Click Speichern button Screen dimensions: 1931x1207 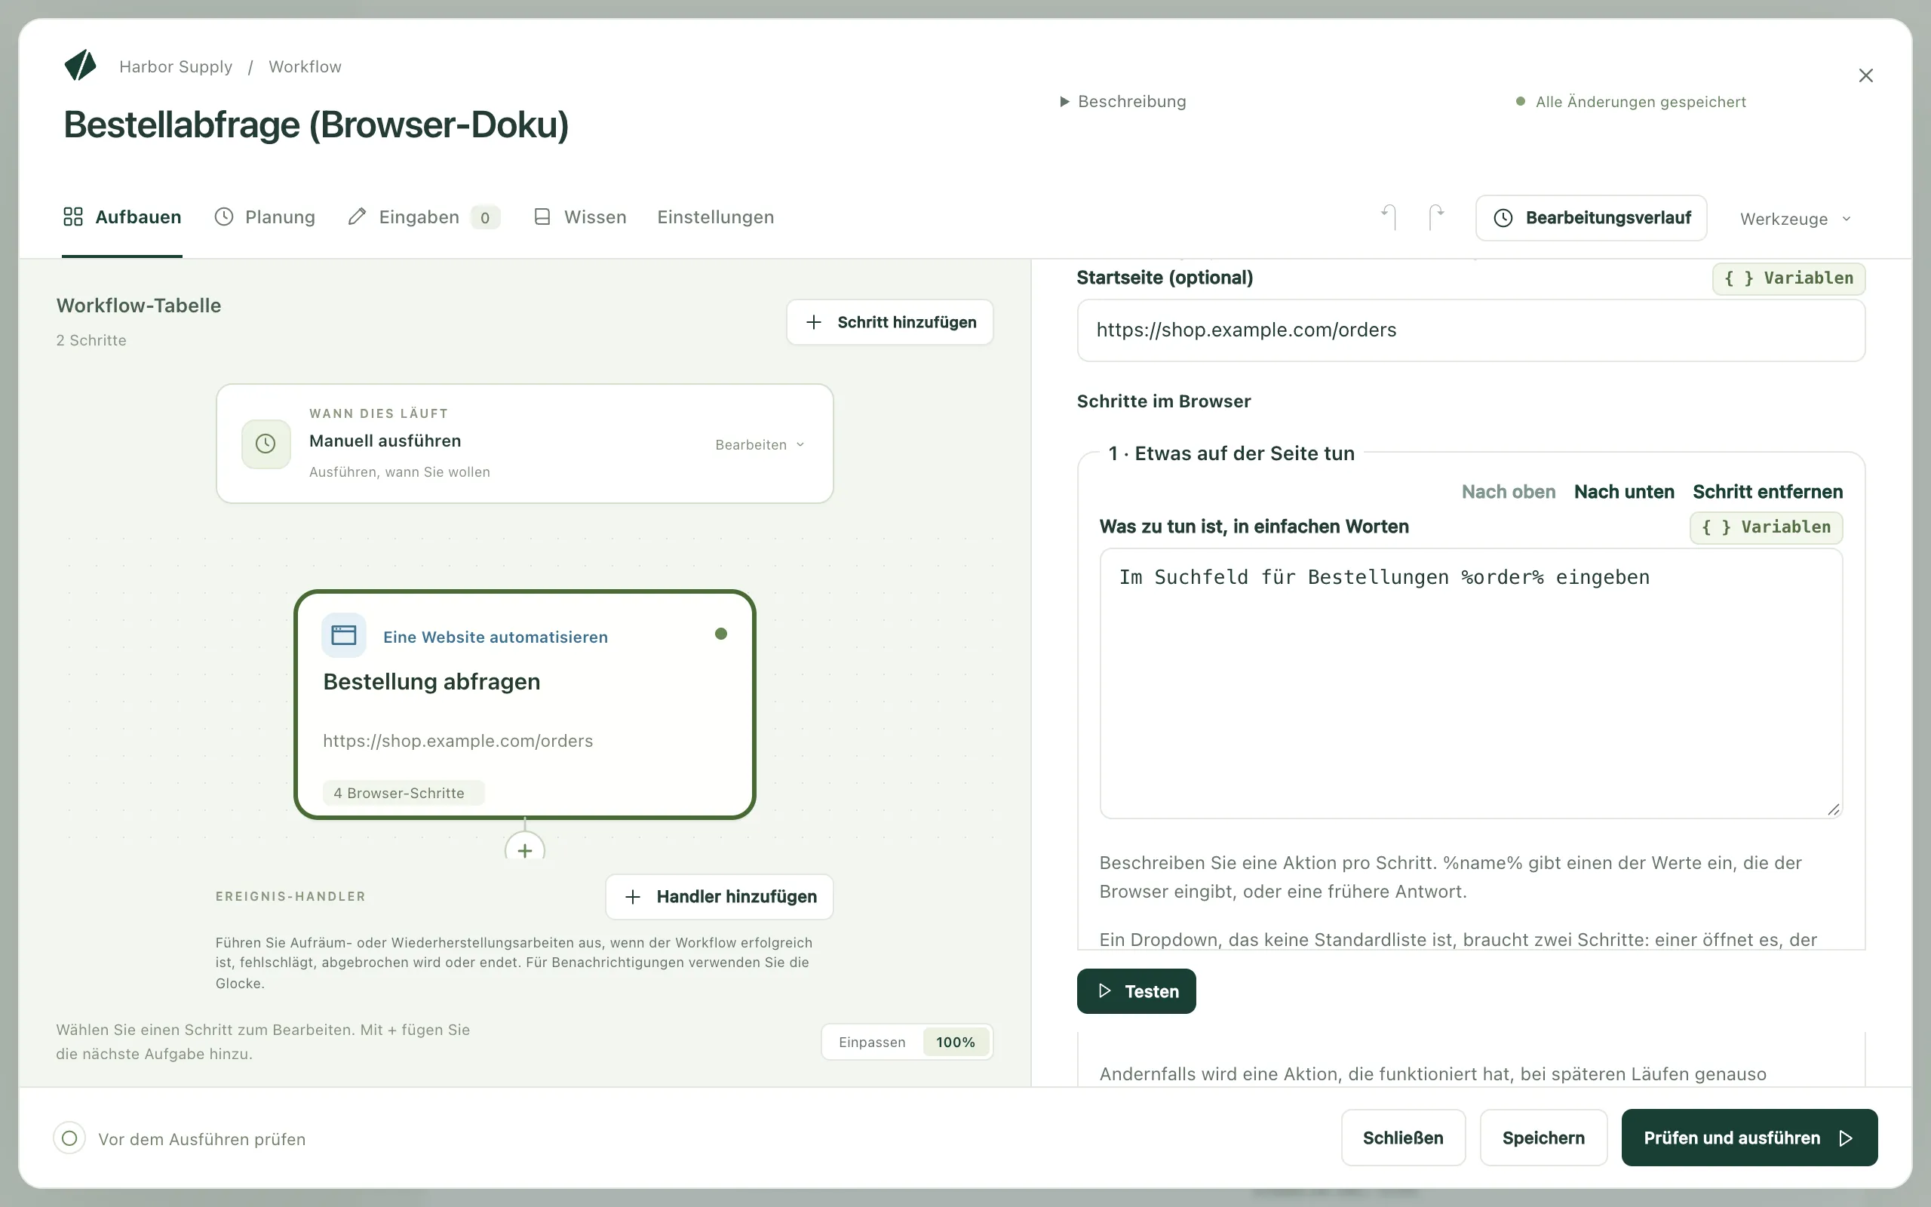(x=1543, y=1138)
